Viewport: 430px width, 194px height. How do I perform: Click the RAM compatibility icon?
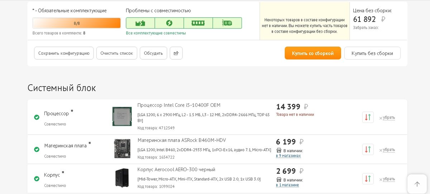point(198,23)
